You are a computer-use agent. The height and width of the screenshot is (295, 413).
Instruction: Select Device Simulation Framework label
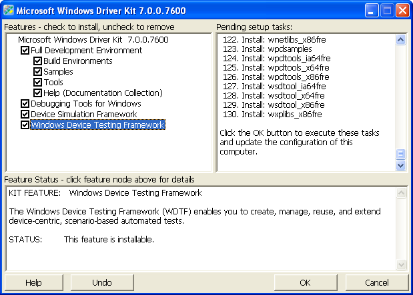pyautogui.click(x=84, y=114)
